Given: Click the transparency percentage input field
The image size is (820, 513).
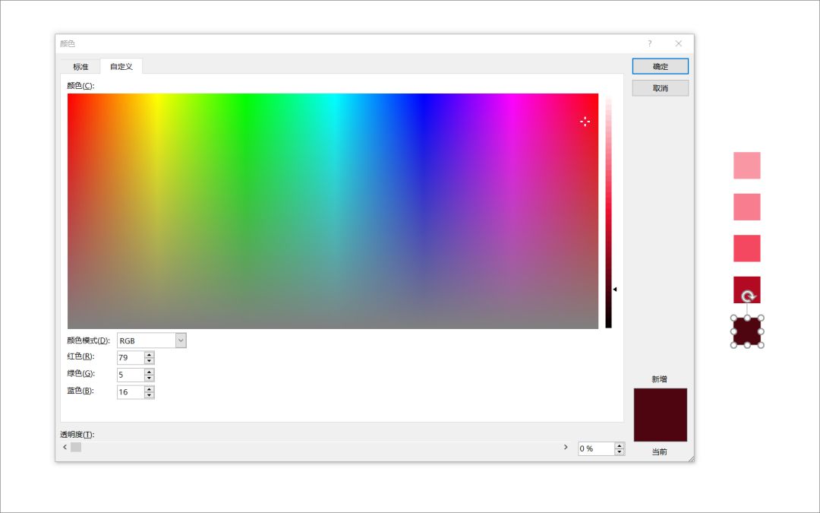Looking at the screenshot, I should pyautogui.click(x=596, y=448).
